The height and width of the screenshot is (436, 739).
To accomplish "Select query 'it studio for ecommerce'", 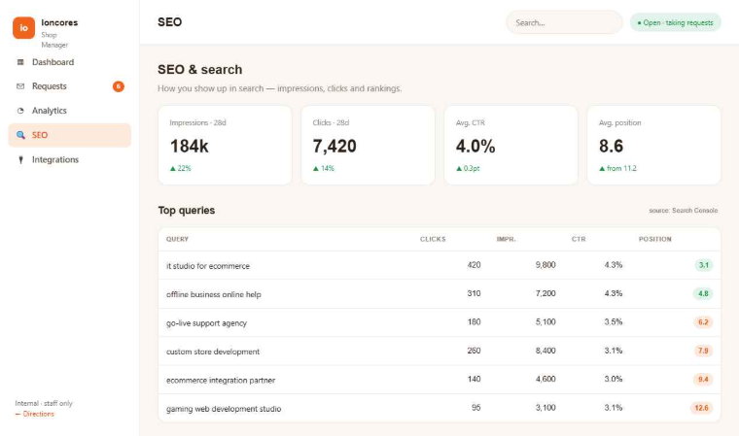I will 208,266.
